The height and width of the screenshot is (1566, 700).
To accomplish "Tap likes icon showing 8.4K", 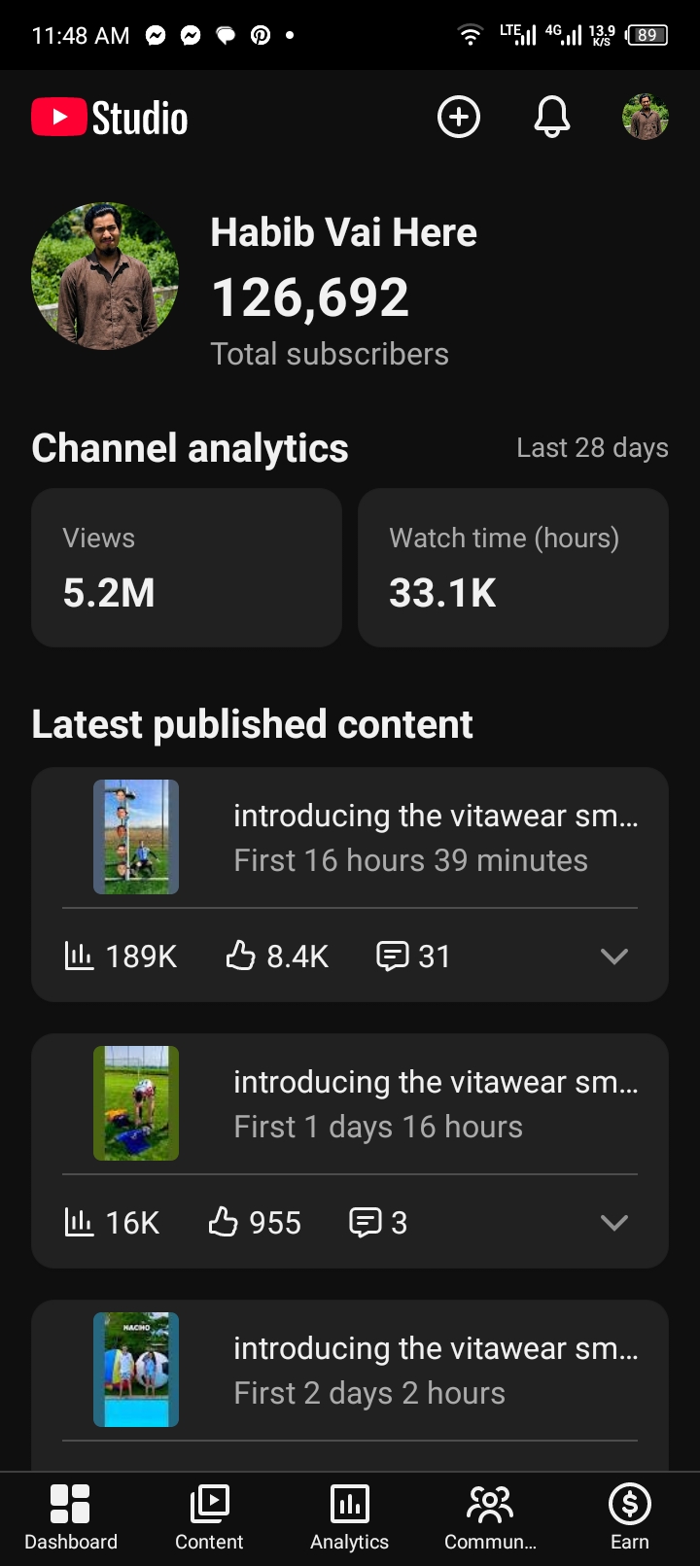I will pos(240,957).
